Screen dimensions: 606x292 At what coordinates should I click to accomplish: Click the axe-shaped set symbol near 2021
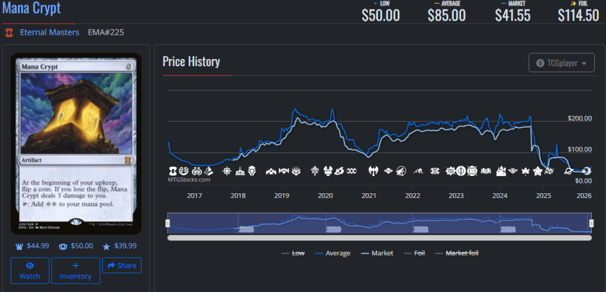point(373,171)
